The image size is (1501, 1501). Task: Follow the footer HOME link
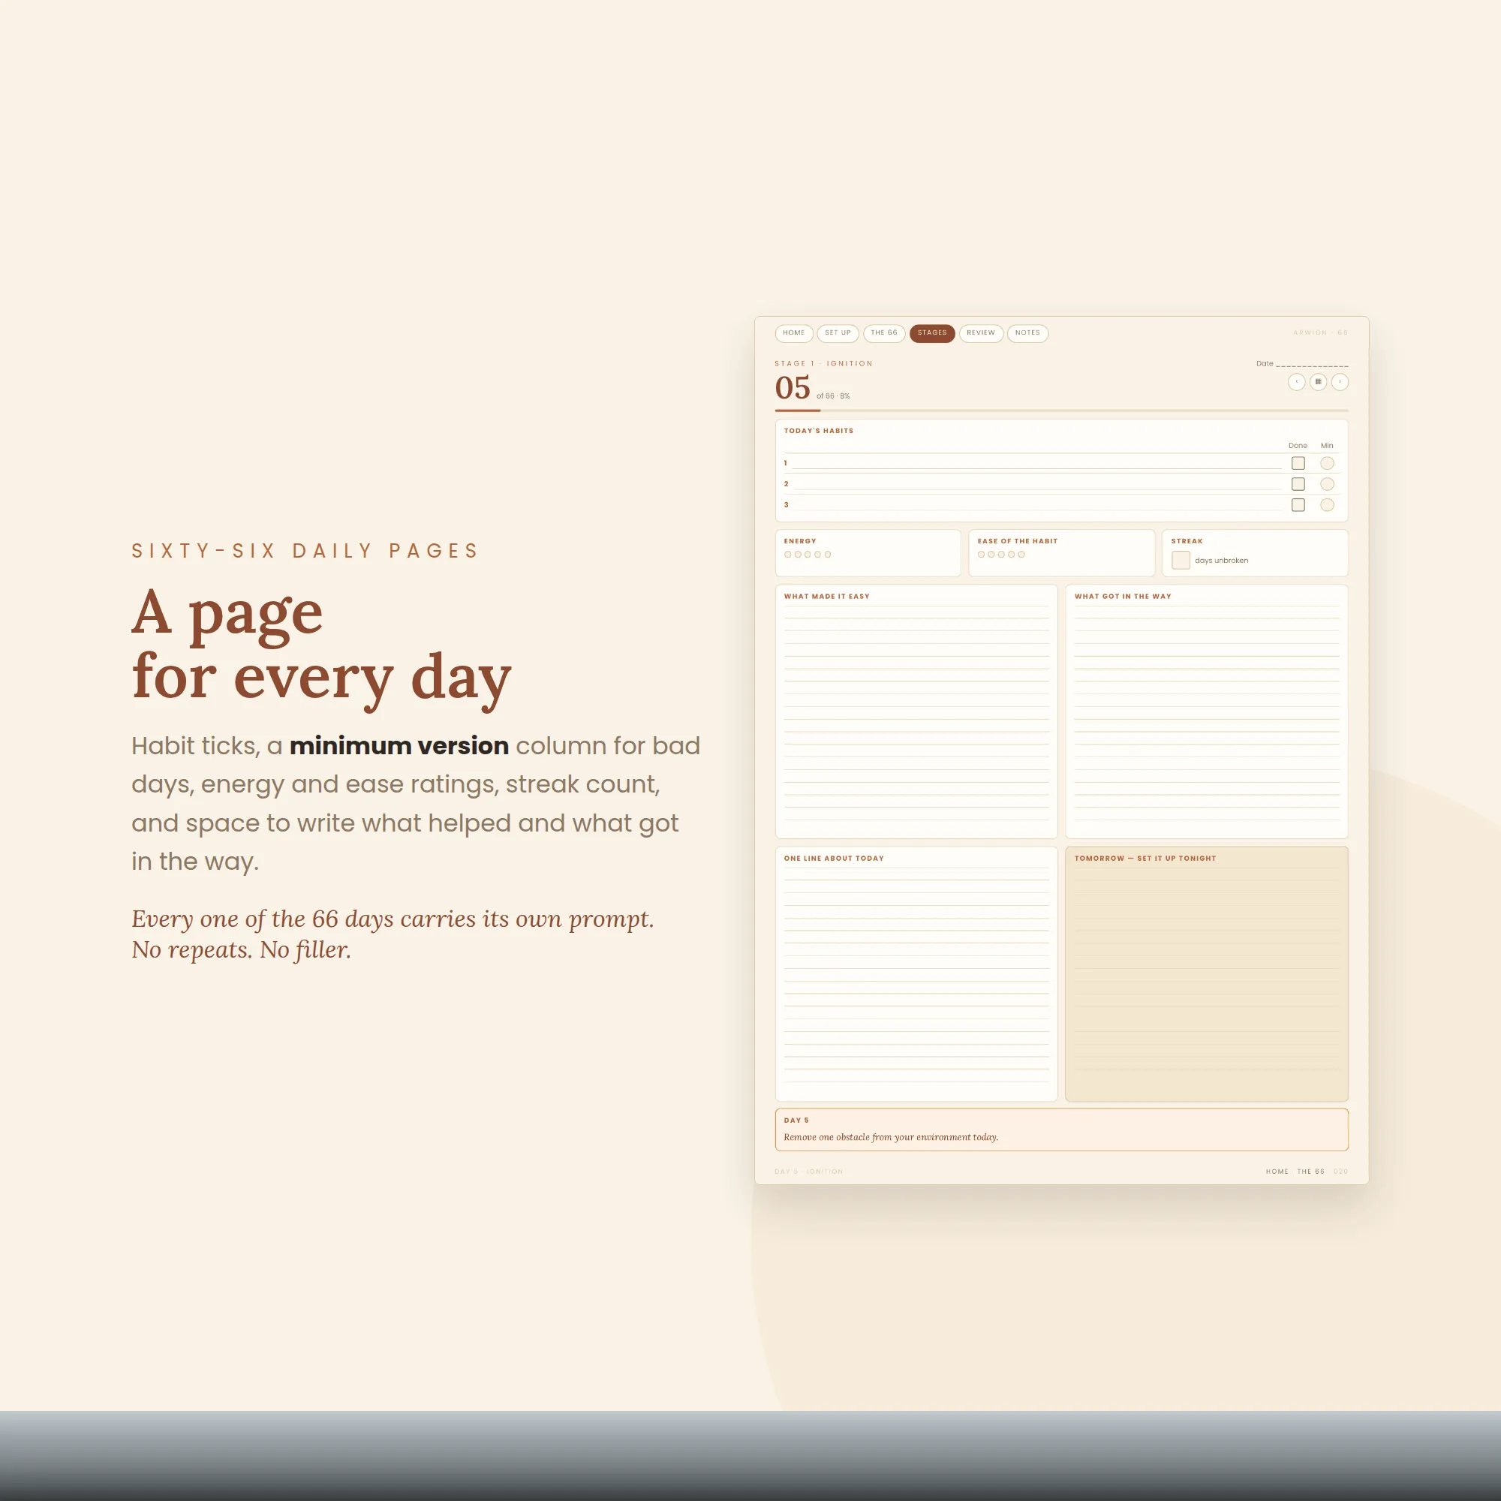click(x=1277, y=1171)
